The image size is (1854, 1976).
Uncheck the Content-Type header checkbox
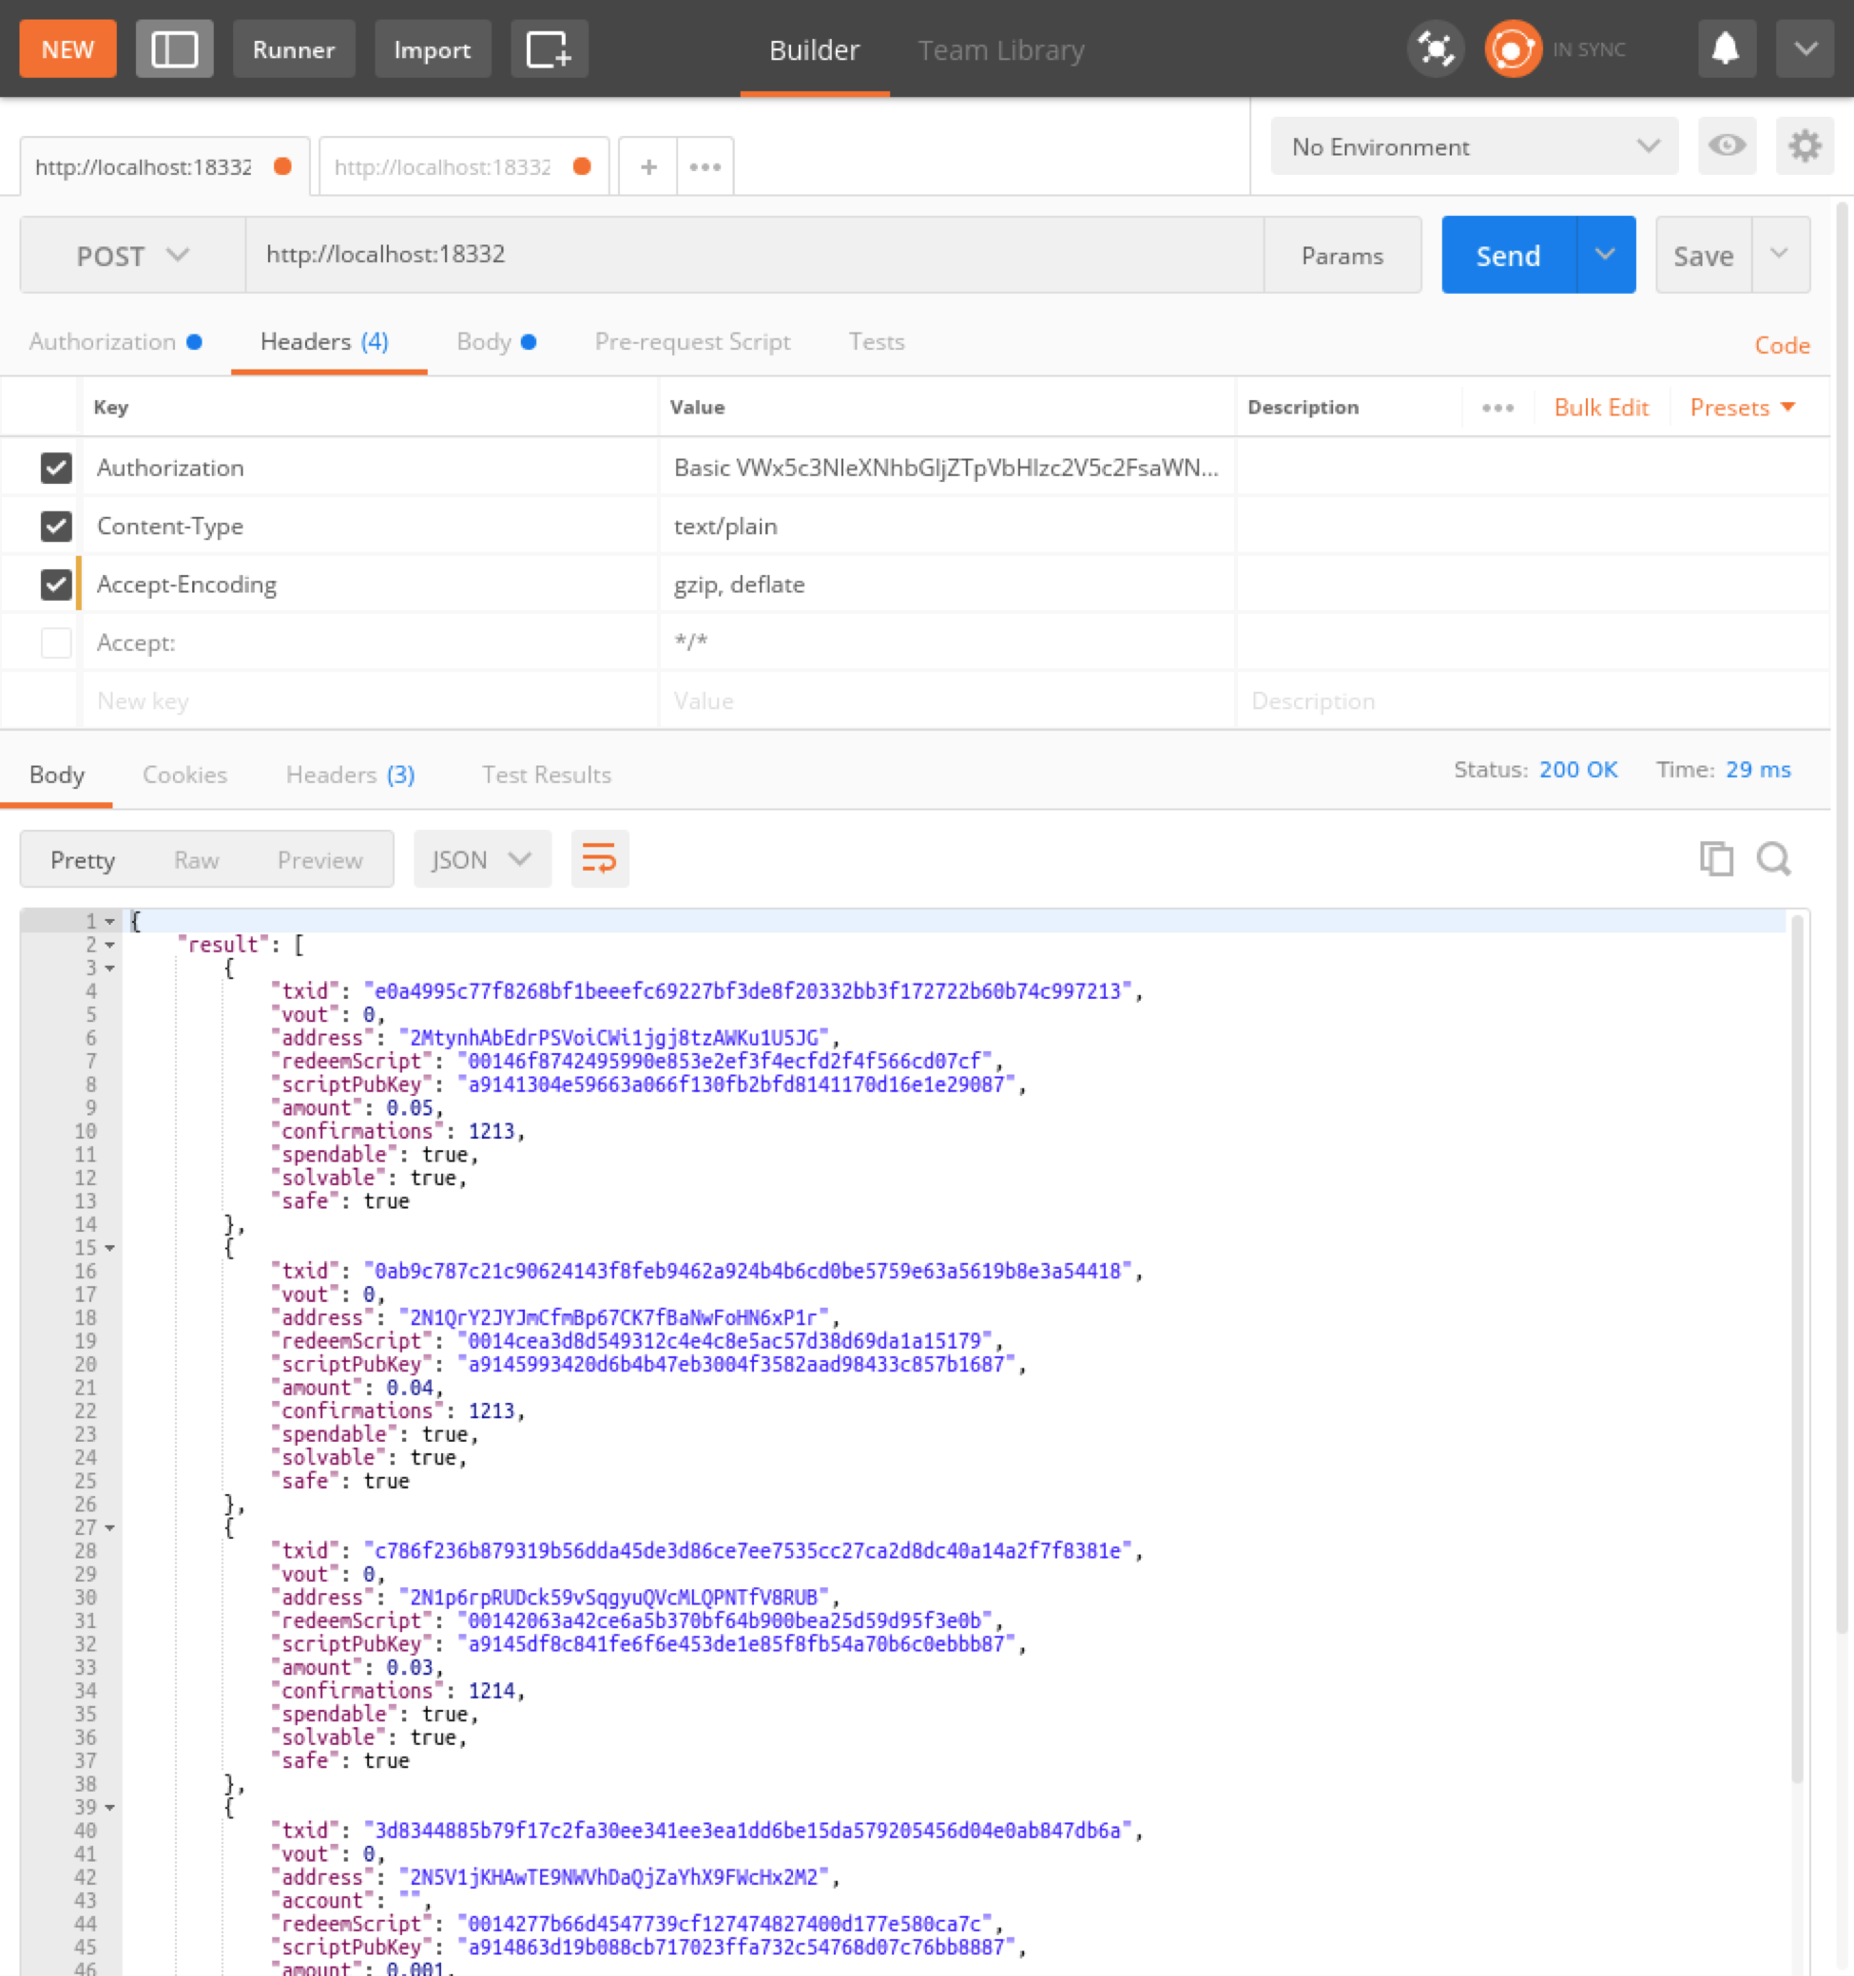coord(56,526)
